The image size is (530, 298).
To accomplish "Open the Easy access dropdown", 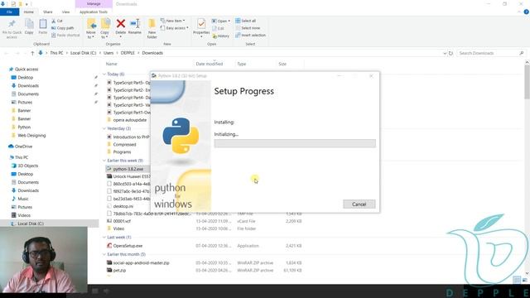I will pyautogui.click(x=175, y=28).
